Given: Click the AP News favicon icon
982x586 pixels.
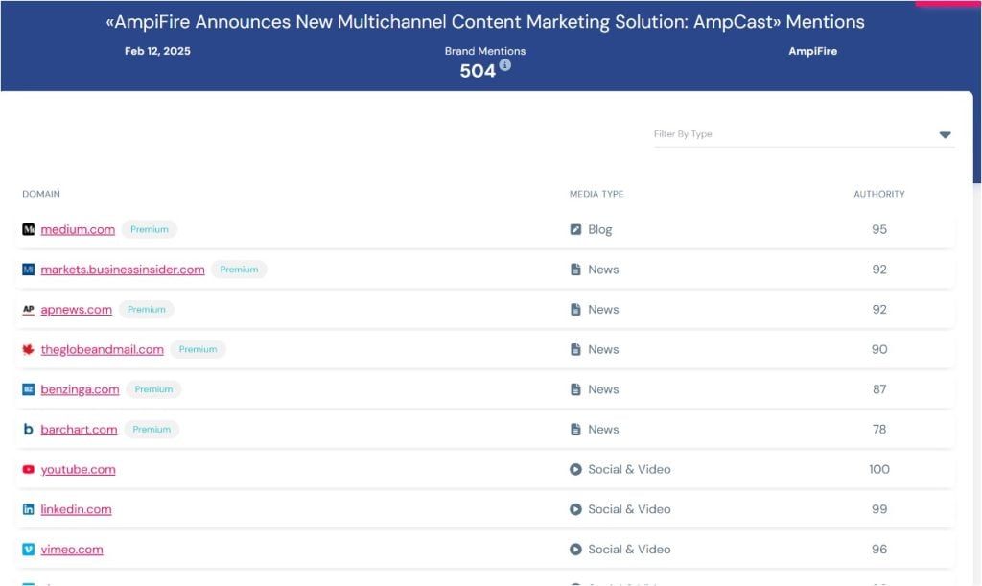Looking at the screenshot, I should click(x=28, y=309).
